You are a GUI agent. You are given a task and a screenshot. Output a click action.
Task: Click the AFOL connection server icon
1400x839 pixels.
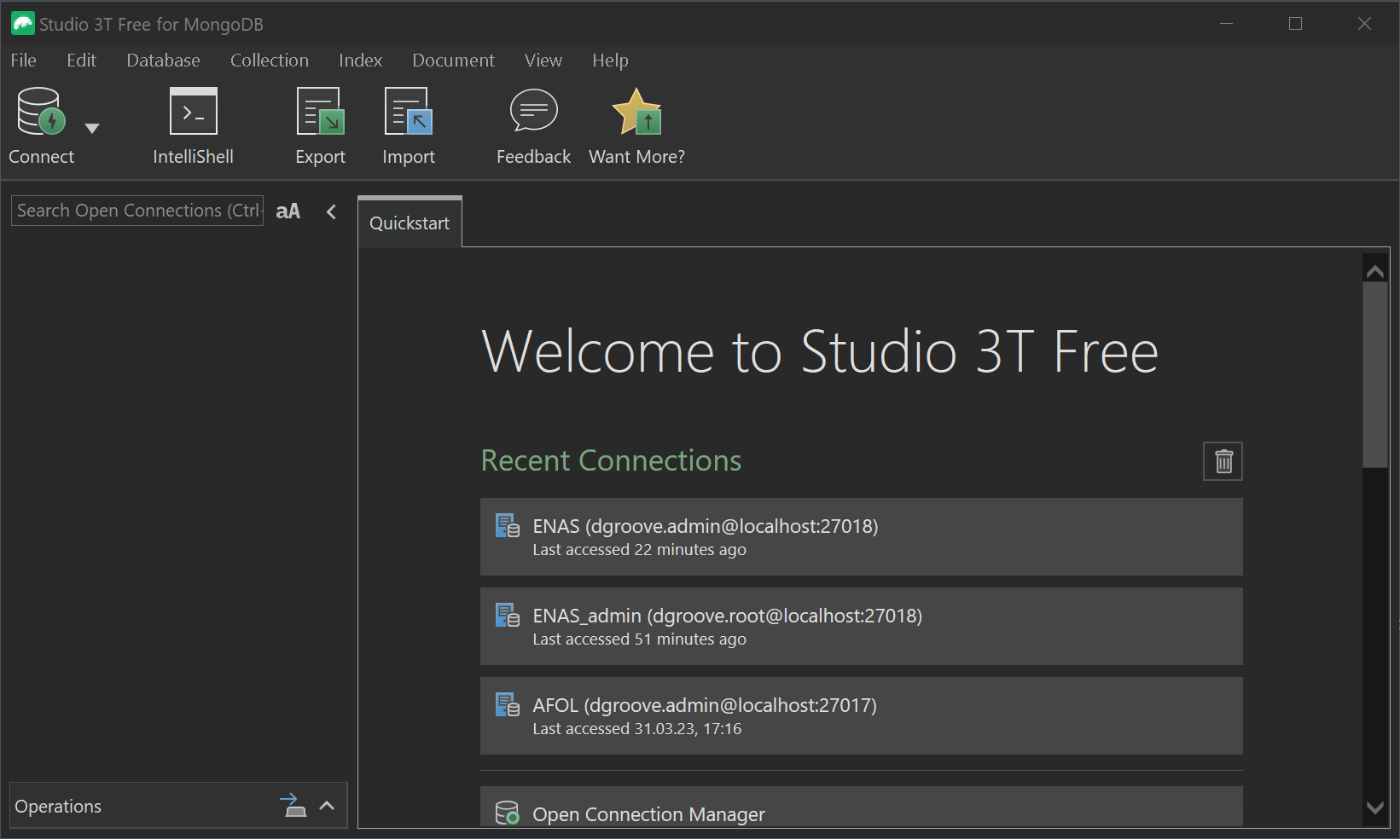pyautogui.click(x=508, y=704)
